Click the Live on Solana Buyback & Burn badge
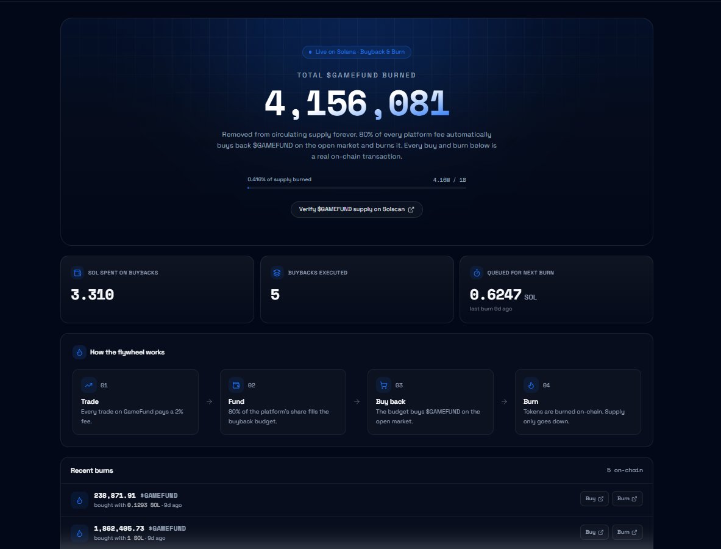Screen dimensions: 721x549 pos(357,52)
